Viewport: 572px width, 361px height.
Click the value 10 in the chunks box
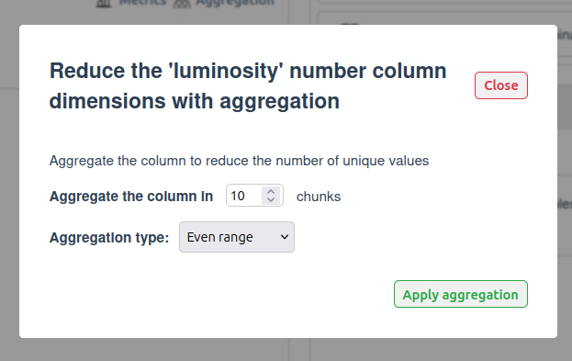click(x=238, y=196)
